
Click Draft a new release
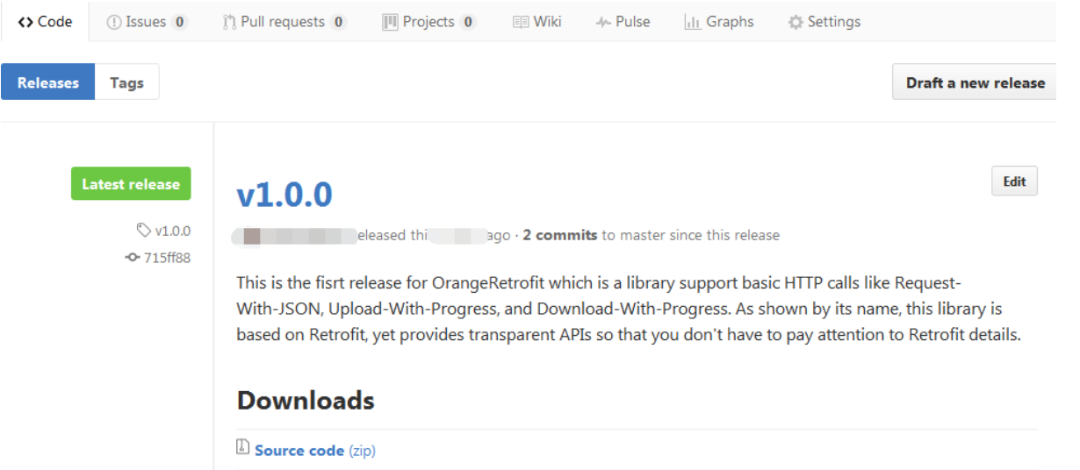[975, 82]
